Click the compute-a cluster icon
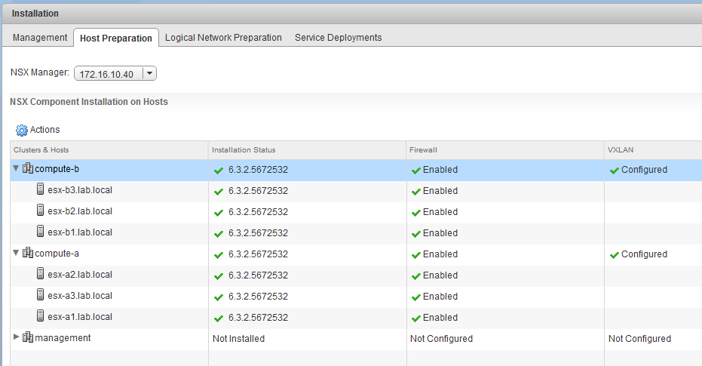The height and width of the screenshot is (366, 702). pyautogui.click(x=28, y=254)
